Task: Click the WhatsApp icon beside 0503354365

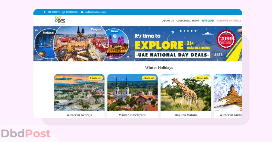Action: pos(63,12)
